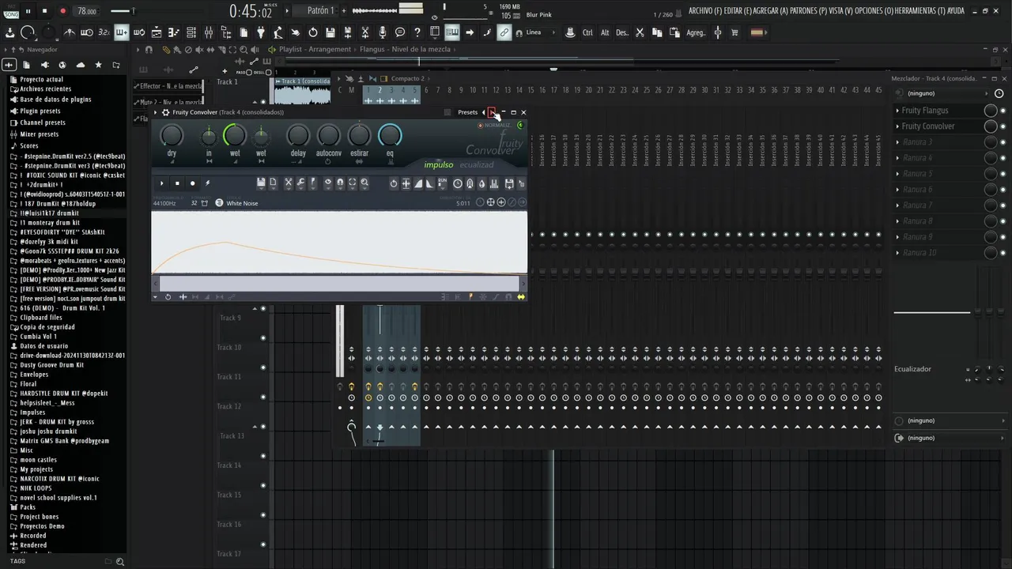Click the microphone recording icon in toolbar
The height and width of the screenshot is (569, 1012).
[382, 32]
